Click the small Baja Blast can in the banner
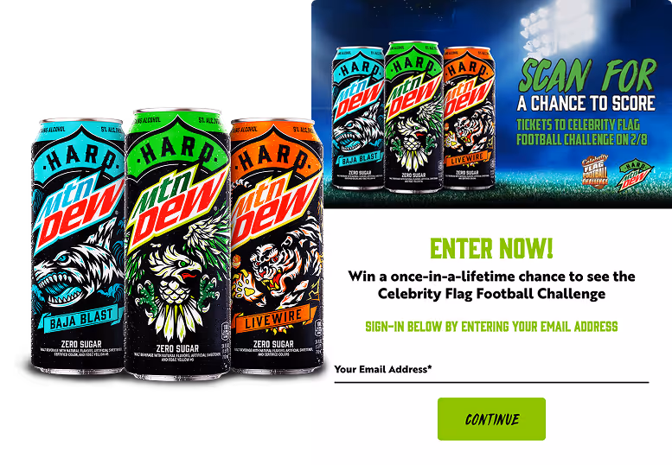This screenshot has height=465, width=672. (358, 118)
